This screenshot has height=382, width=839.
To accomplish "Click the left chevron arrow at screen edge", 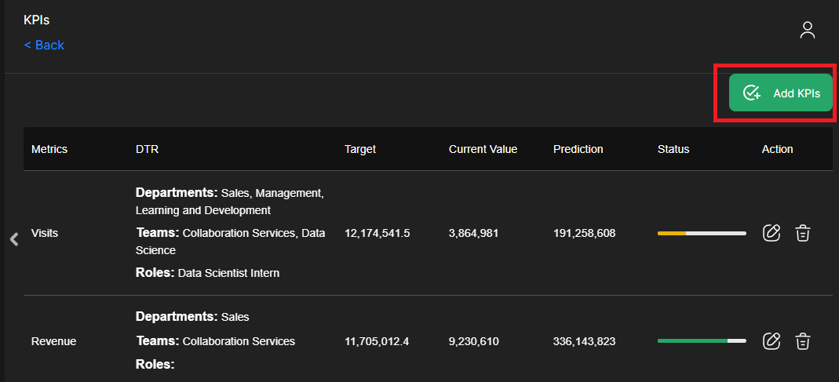I will (x=13, y=239).
